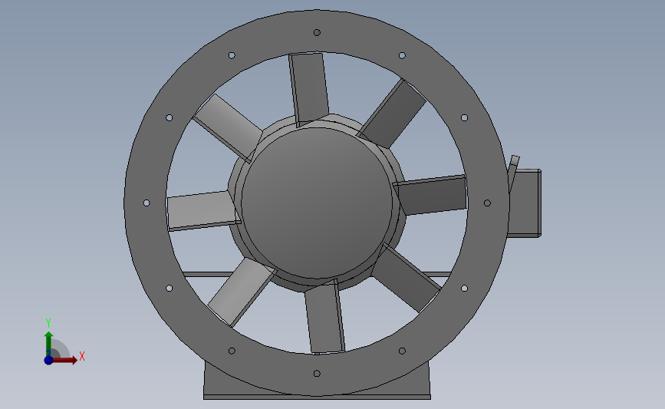
Task: Pick the rightmost bolt hole on the flange
Action: coord(487,203)
